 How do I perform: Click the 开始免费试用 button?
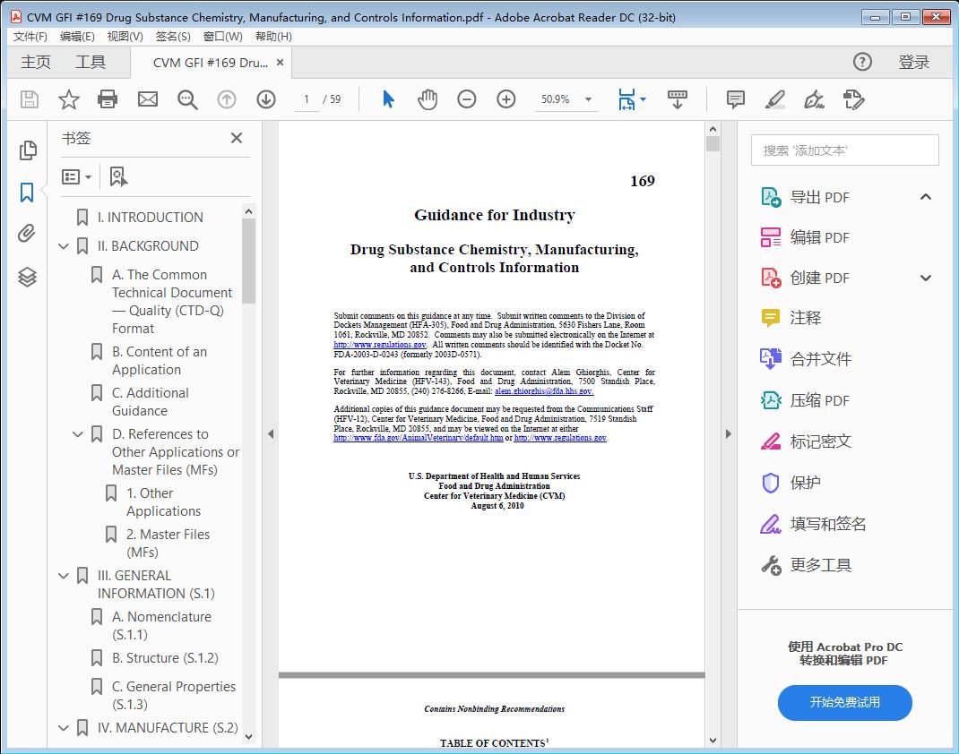[x=844, y=703]
